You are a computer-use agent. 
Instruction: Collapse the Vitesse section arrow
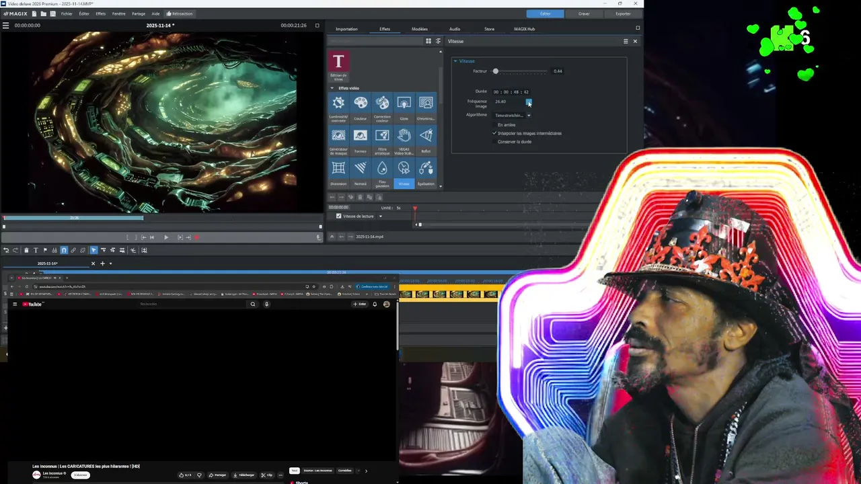(455, 61)
